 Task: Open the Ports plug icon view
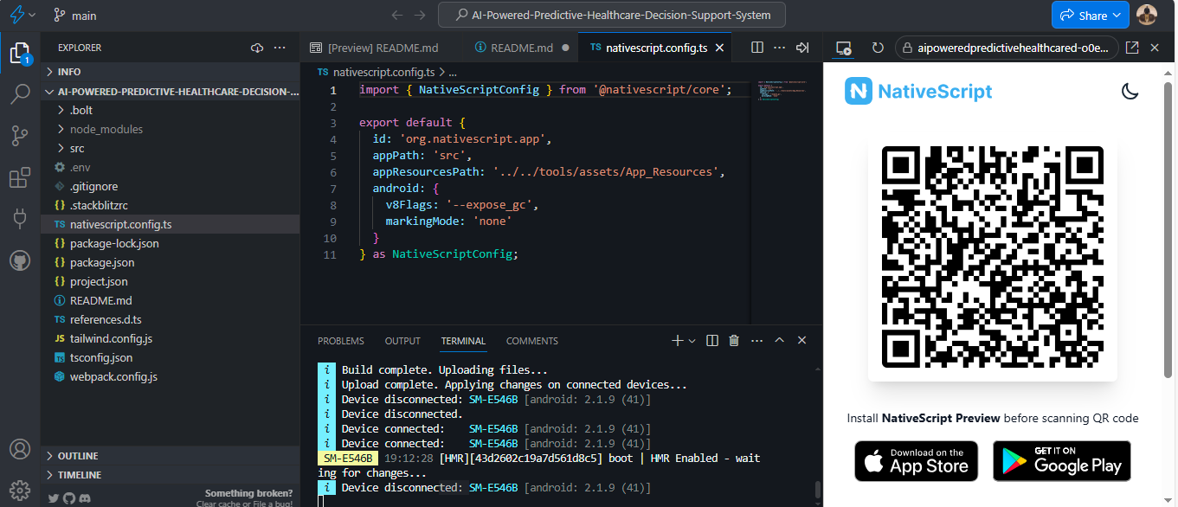pyautogui.click(x=20, y=219)
